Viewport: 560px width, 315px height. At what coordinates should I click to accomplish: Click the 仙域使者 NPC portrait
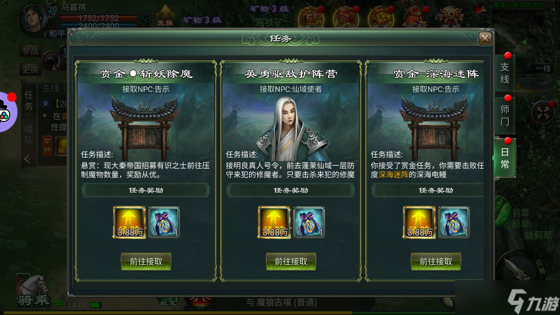293,128
